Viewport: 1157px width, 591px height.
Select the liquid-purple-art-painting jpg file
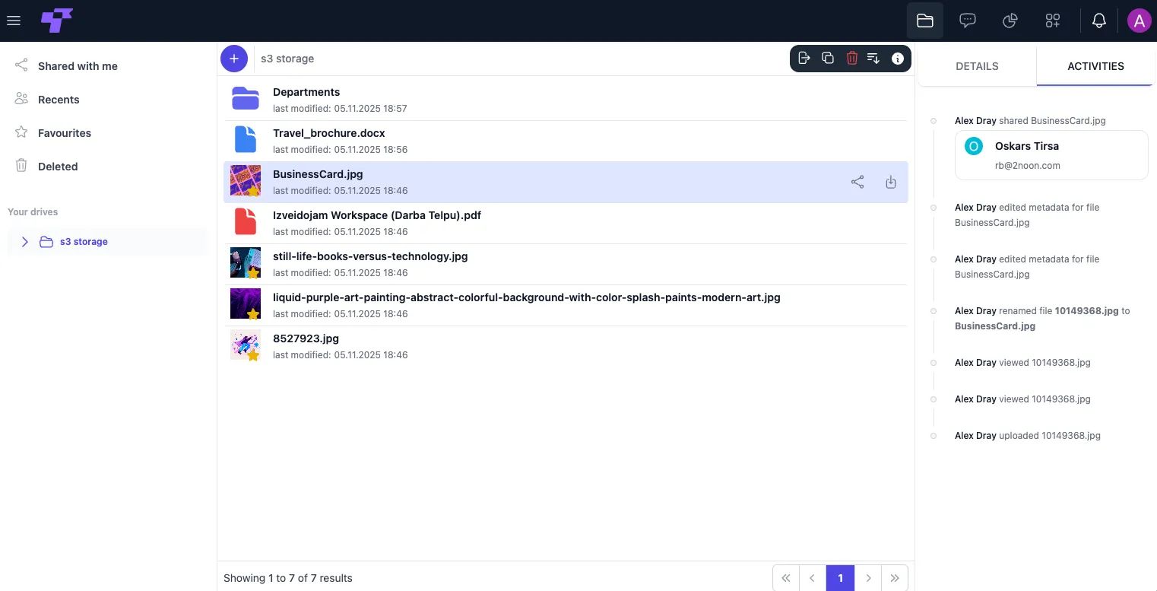(x=566, y=305)
